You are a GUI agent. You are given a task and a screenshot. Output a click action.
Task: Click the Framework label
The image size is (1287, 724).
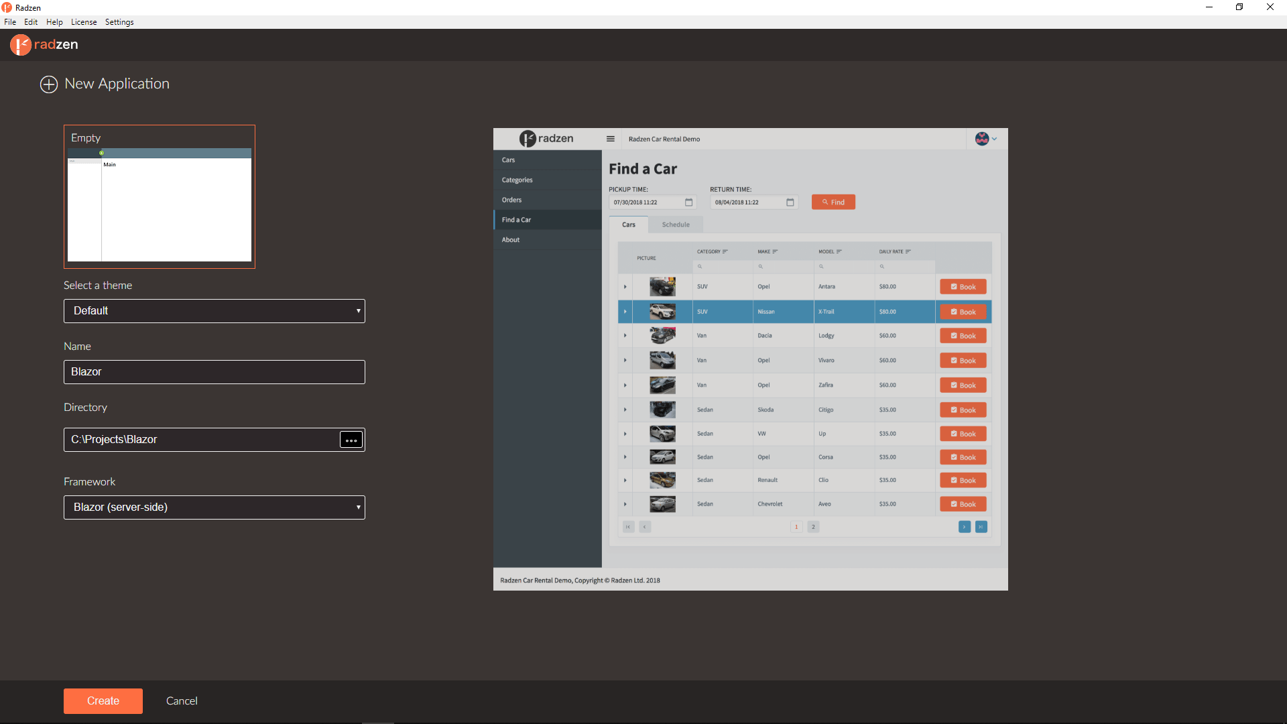coord(90,482)
